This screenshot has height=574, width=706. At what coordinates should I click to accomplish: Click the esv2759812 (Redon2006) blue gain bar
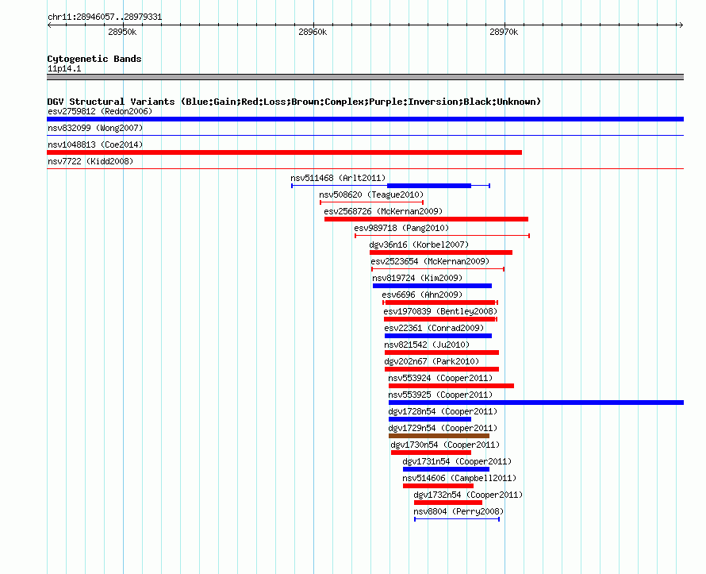click(x=365, y=119)
